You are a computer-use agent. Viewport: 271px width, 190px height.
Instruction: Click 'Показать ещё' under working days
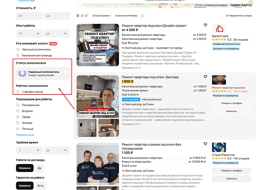pyautogui.click(x=25, y=135)
